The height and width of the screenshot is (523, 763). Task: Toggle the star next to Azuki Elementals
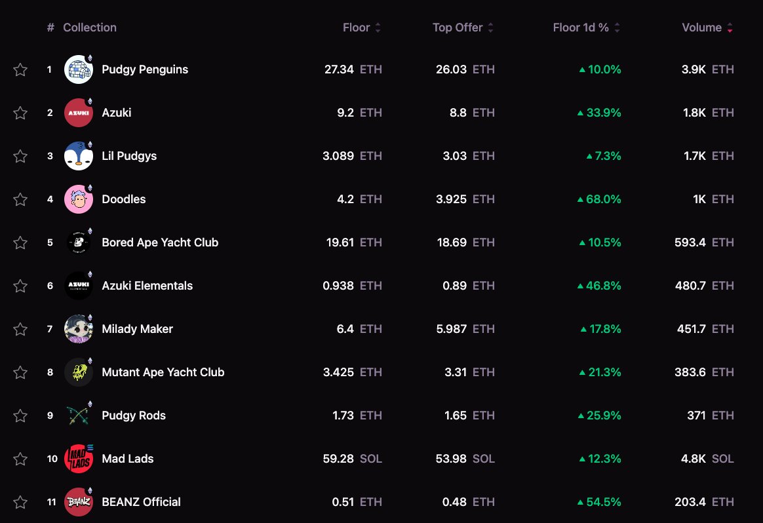tap(20, 286)
